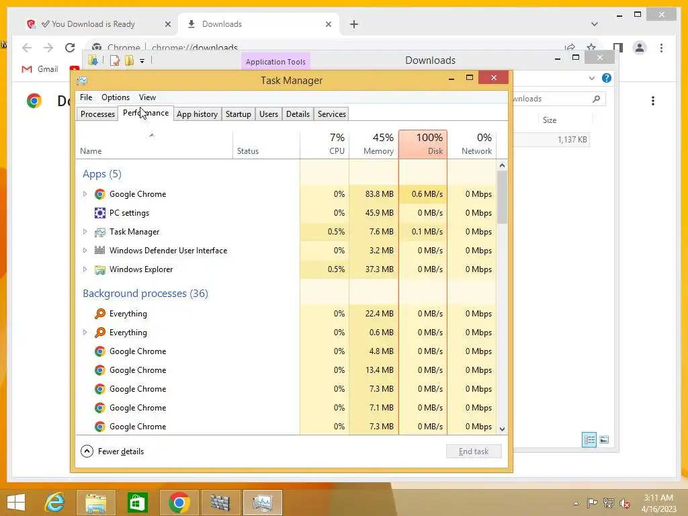688x516 pixels.
Task: Expand the Windows Explorer app group
Action: [85, 269]
